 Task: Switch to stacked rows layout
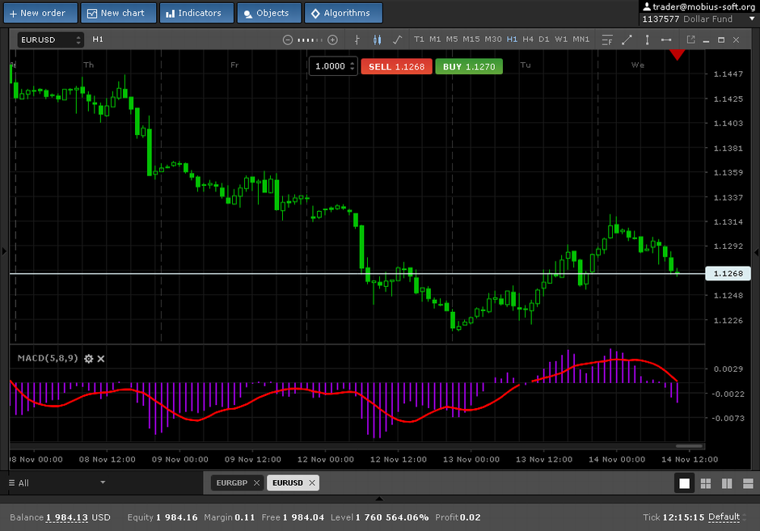749,483
